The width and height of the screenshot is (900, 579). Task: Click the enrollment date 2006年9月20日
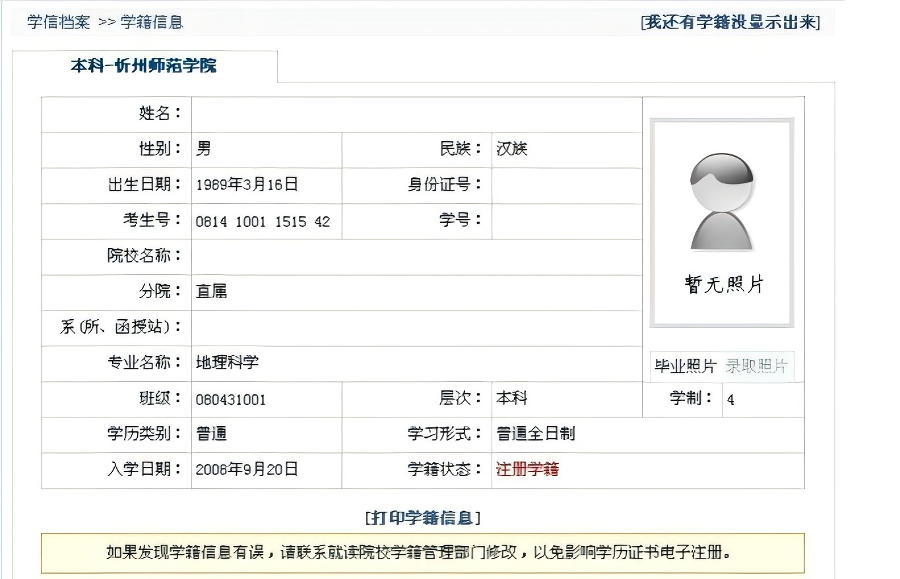[247, 470]
